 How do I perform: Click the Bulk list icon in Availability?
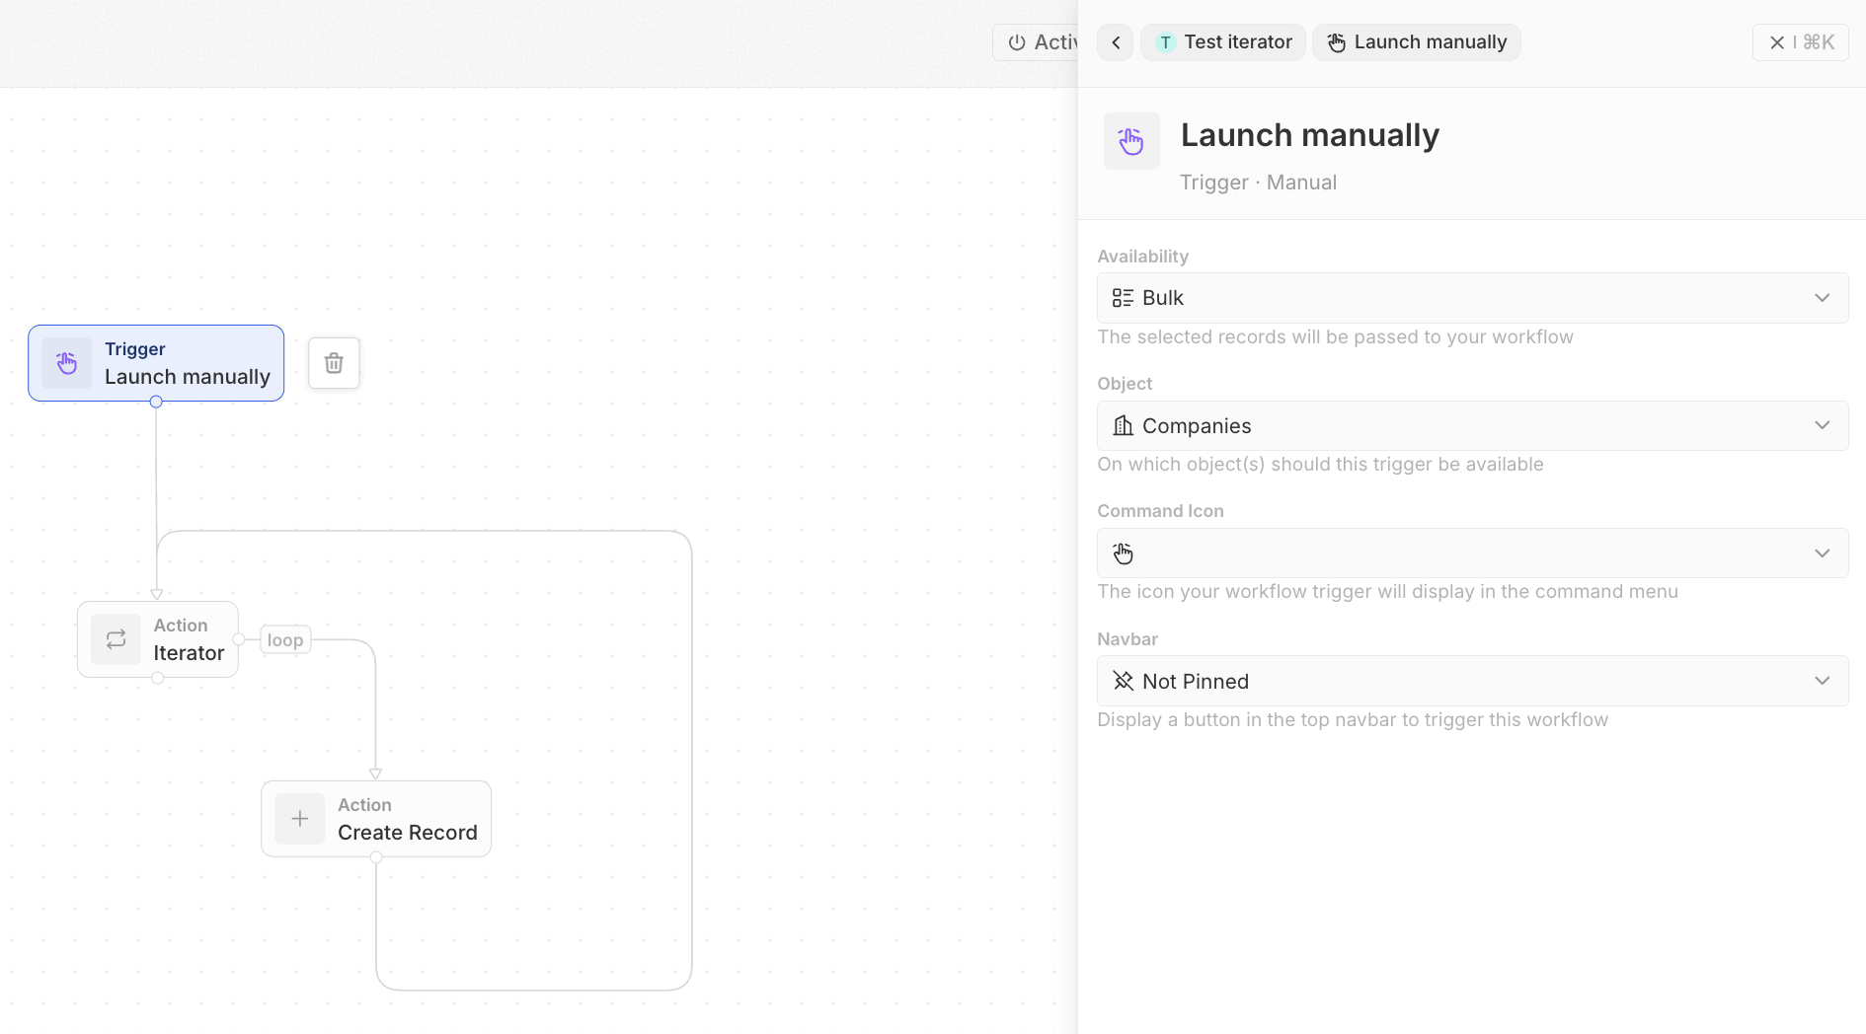[1123, 298]
